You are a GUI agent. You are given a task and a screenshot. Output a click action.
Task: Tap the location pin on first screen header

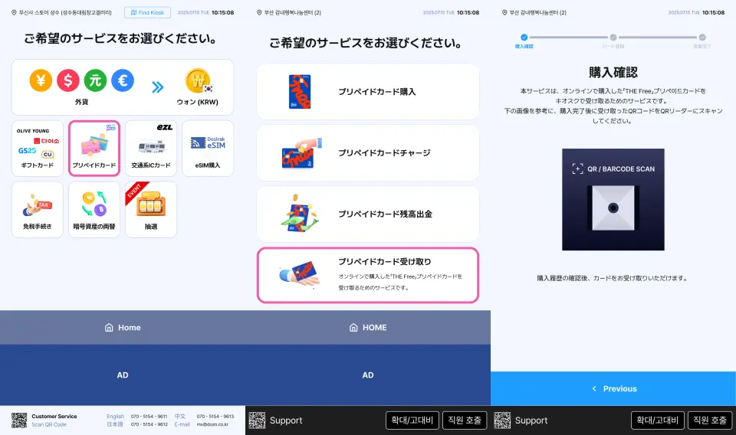click(14, 13)
